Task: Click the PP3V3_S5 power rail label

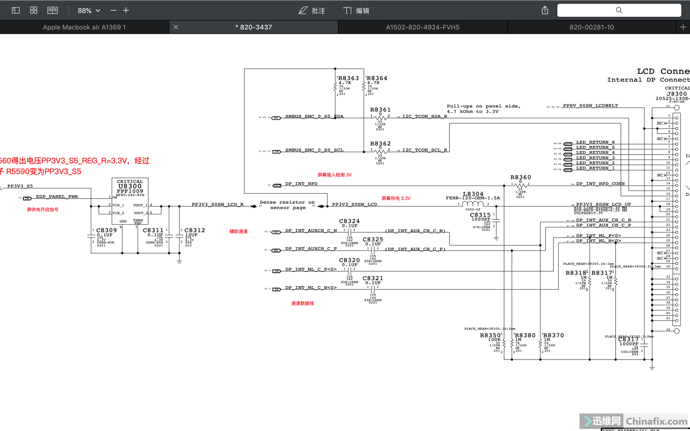Action: coord(20,186)
